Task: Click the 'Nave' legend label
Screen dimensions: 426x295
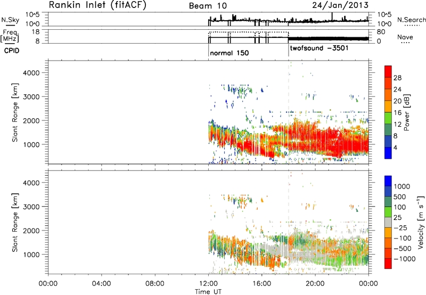Action: coord(405,37)
